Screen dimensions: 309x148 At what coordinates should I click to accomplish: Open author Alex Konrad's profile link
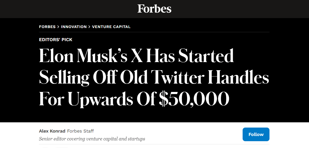[x=52, y=131]
